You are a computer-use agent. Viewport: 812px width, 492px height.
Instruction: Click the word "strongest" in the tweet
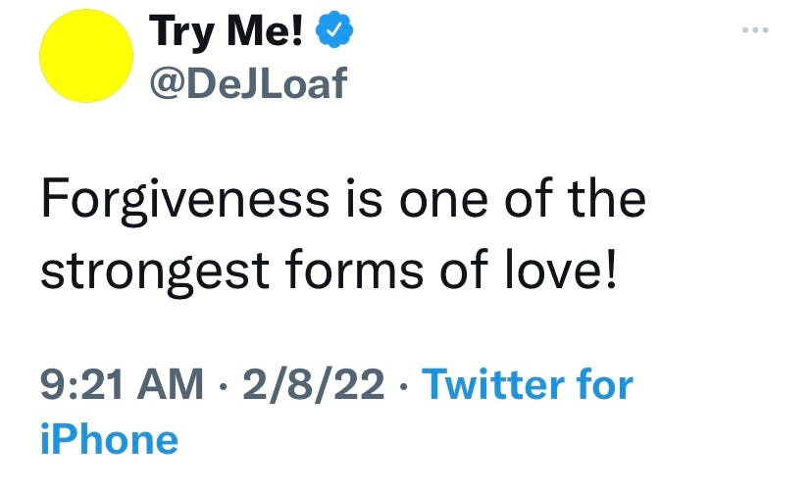[x=157, y=270]
